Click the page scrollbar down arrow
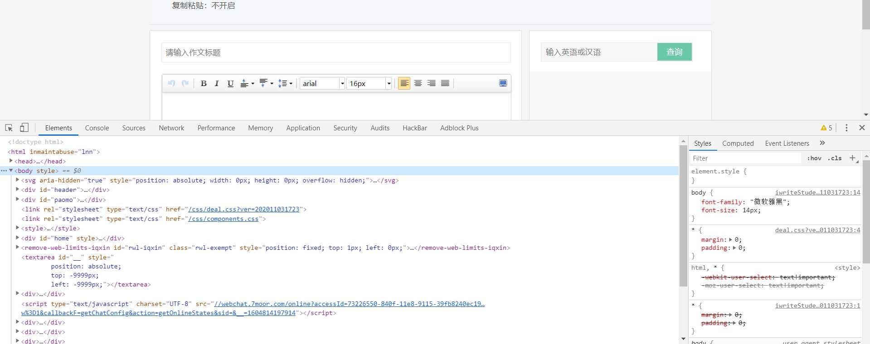Image resolution: width=870 pixels, height=344 pixels. click(866, 115)
